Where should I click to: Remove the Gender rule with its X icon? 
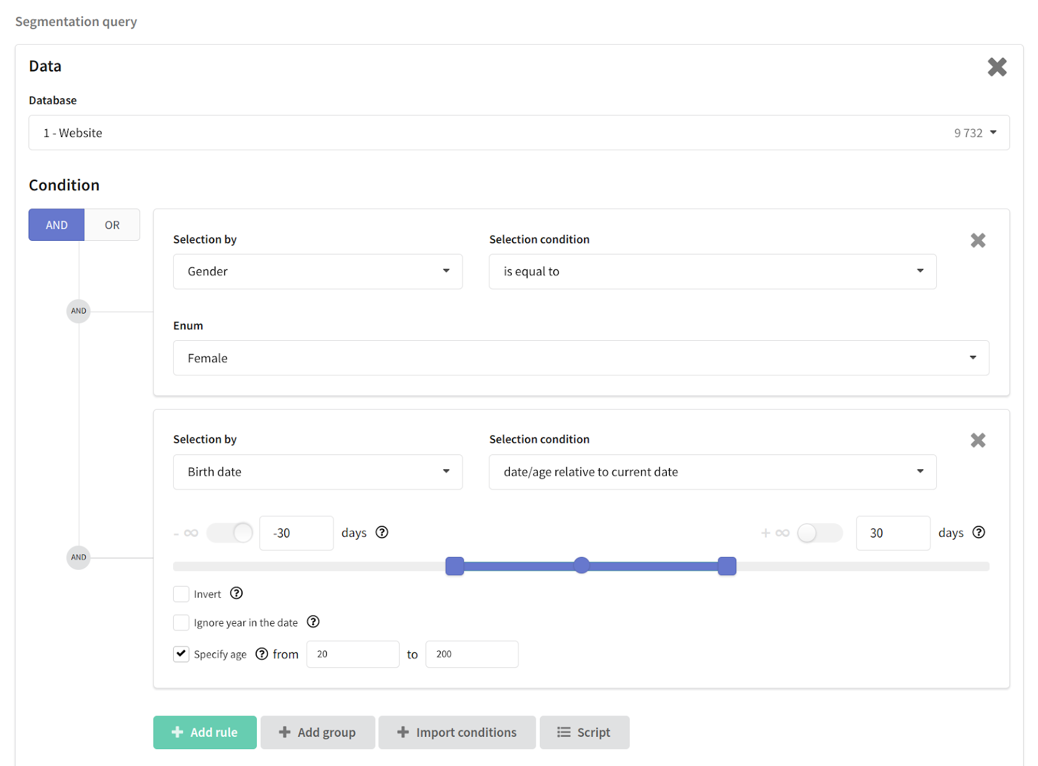978,240
